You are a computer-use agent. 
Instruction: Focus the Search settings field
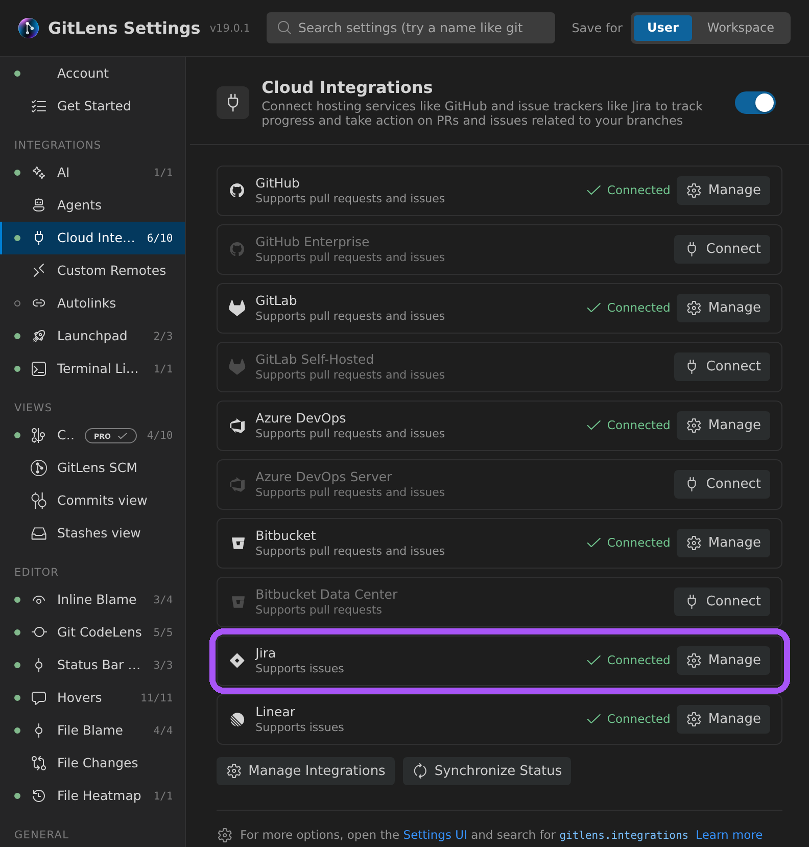(411, 28)
